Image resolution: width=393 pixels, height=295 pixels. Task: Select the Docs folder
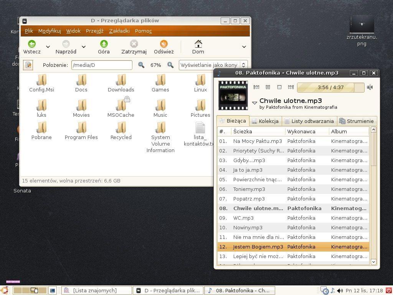pyautogui.click(x=81, y=83)
